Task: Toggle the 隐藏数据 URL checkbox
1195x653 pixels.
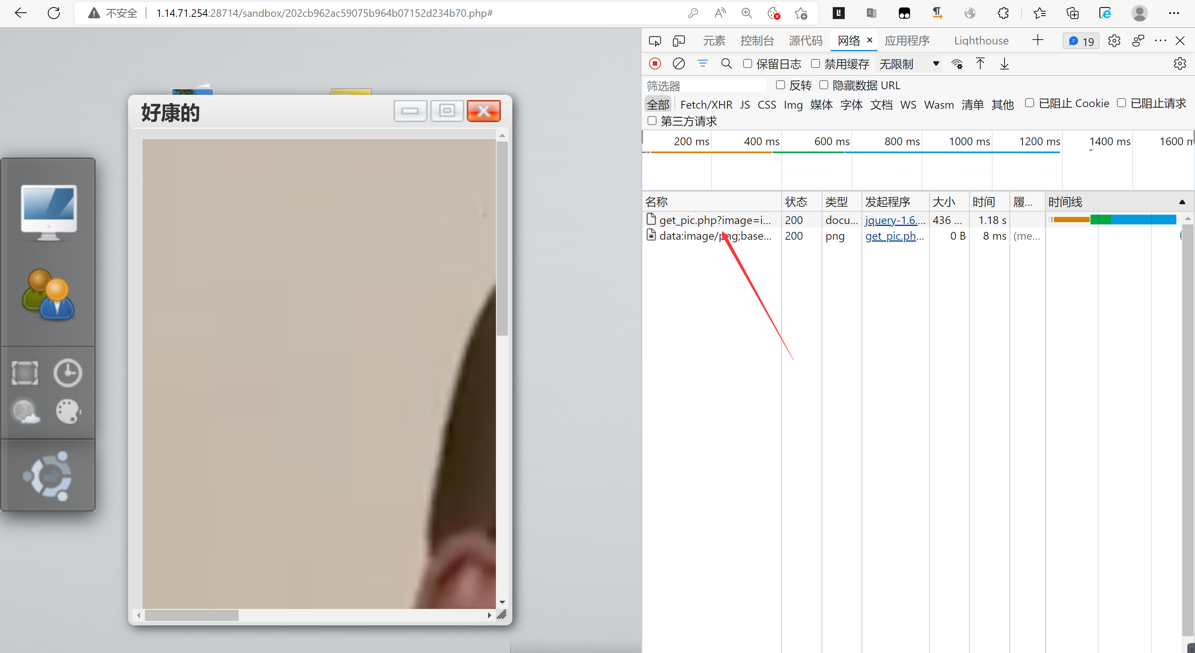Action: click(x=823, y=85)
